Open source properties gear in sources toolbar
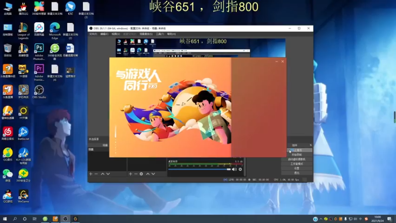The width and height of the screenshot is (396, 223). click(x=141, y=174)
